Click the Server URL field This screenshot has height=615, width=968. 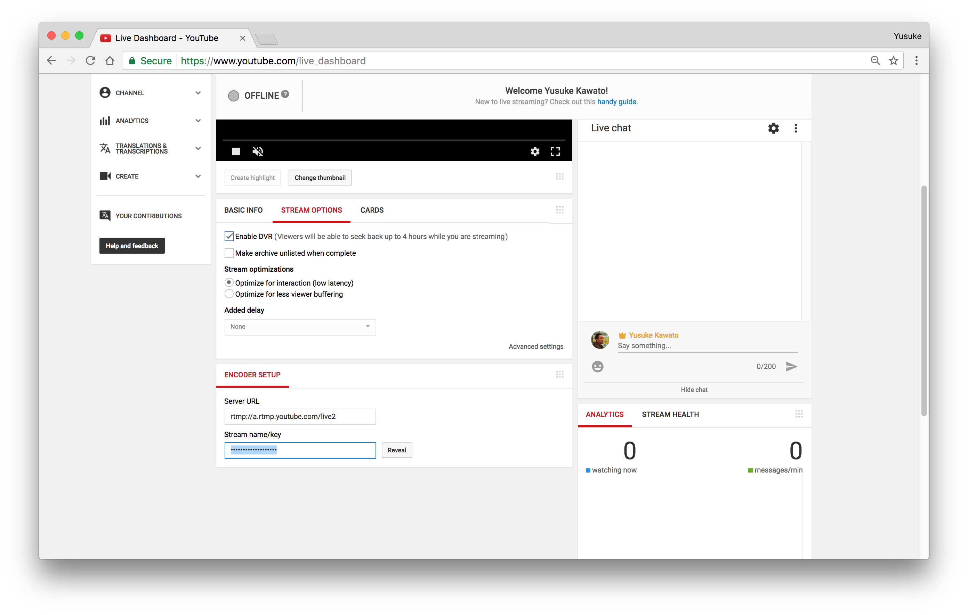(x=300, y=417)
